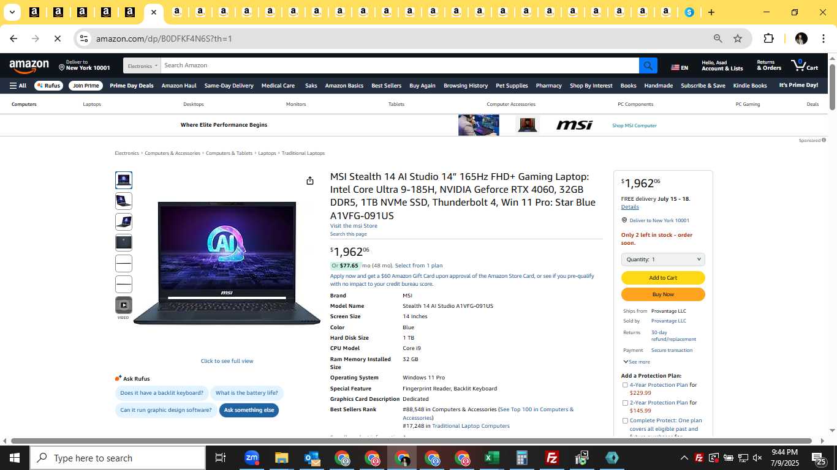Open File Explorer from the taskbar

point(281,458)
